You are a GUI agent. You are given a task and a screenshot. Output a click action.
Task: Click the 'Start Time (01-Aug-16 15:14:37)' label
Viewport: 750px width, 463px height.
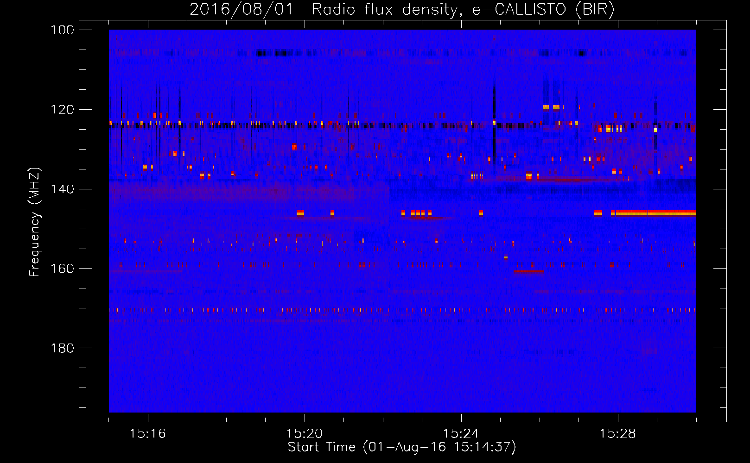(402, 447)
